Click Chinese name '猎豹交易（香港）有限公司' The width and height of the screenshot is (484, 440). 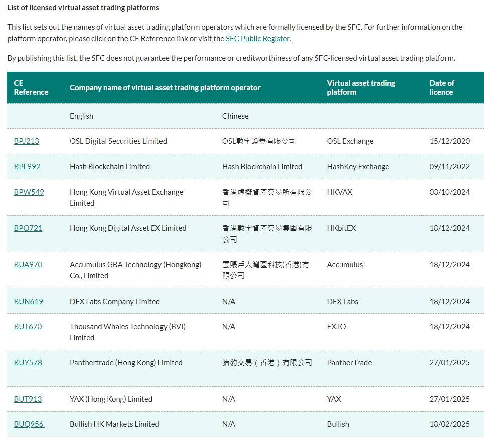pyautogui.click(x=267, y=363)
